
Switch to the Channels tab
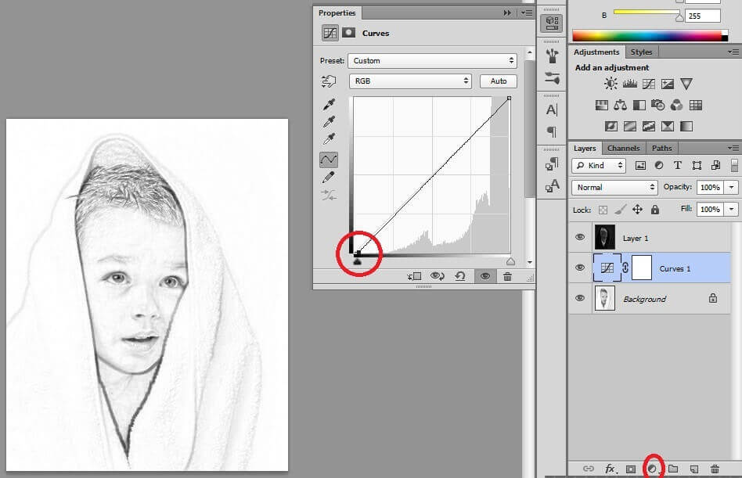click(x=623, y=148)
